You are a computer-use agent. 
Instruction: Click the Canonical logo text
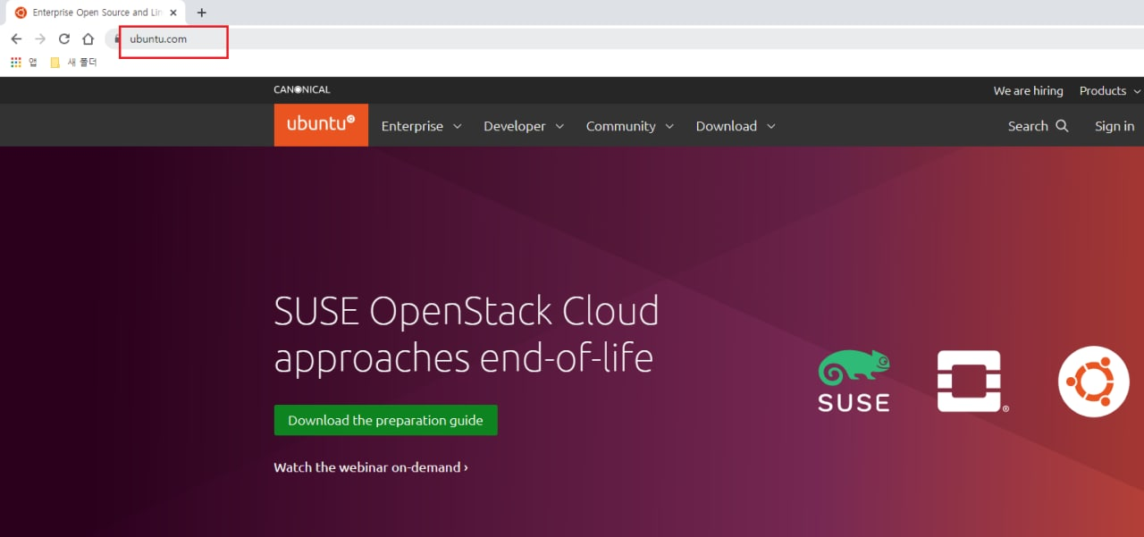click(x=302, y=89)
